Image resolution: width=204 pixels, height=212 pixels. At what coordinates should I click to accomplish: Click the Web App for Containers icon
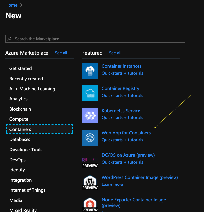point(90,138)
